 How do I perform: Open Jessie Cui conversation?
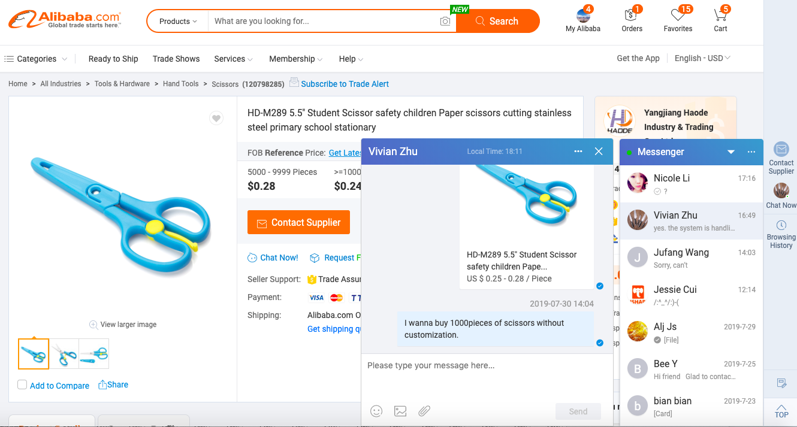click(x=692, y=295)
